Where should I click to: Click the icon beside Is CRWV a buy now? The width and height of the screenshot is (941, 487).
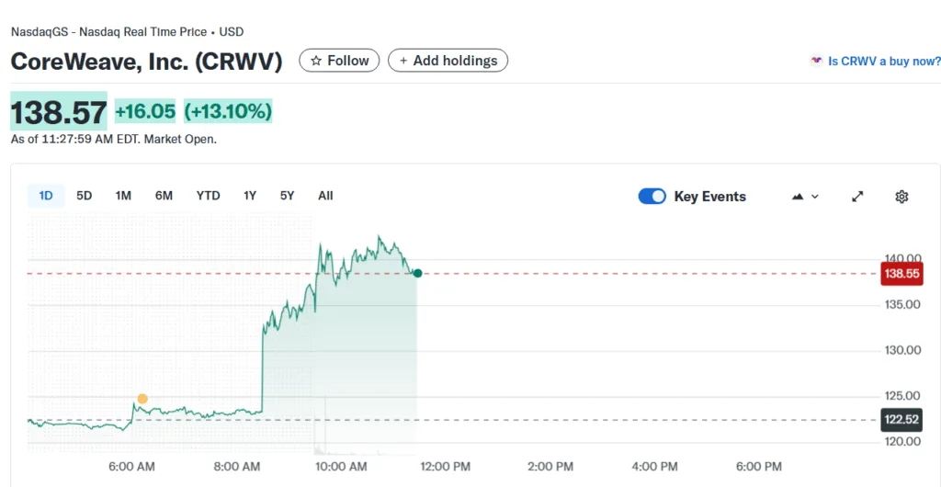pos(816,62)
